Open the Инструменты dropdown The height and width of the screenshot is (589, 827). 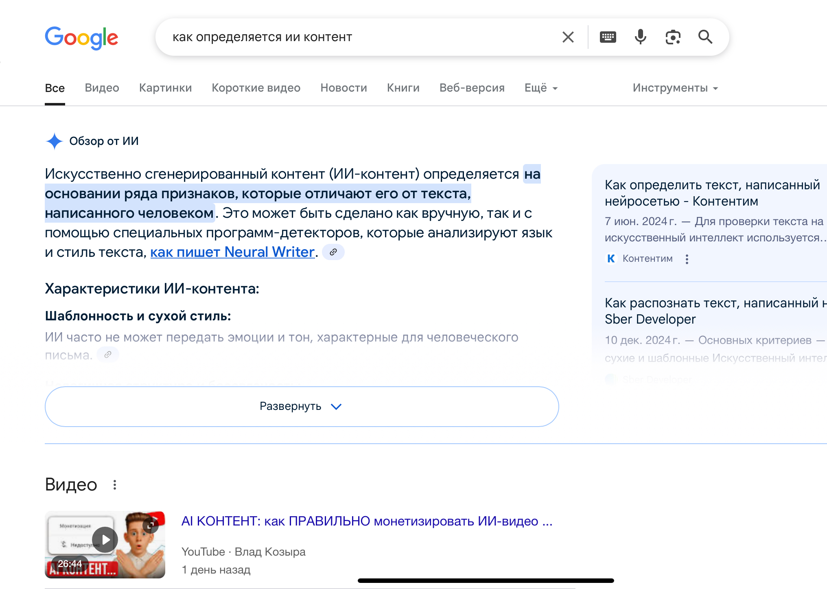675,88
